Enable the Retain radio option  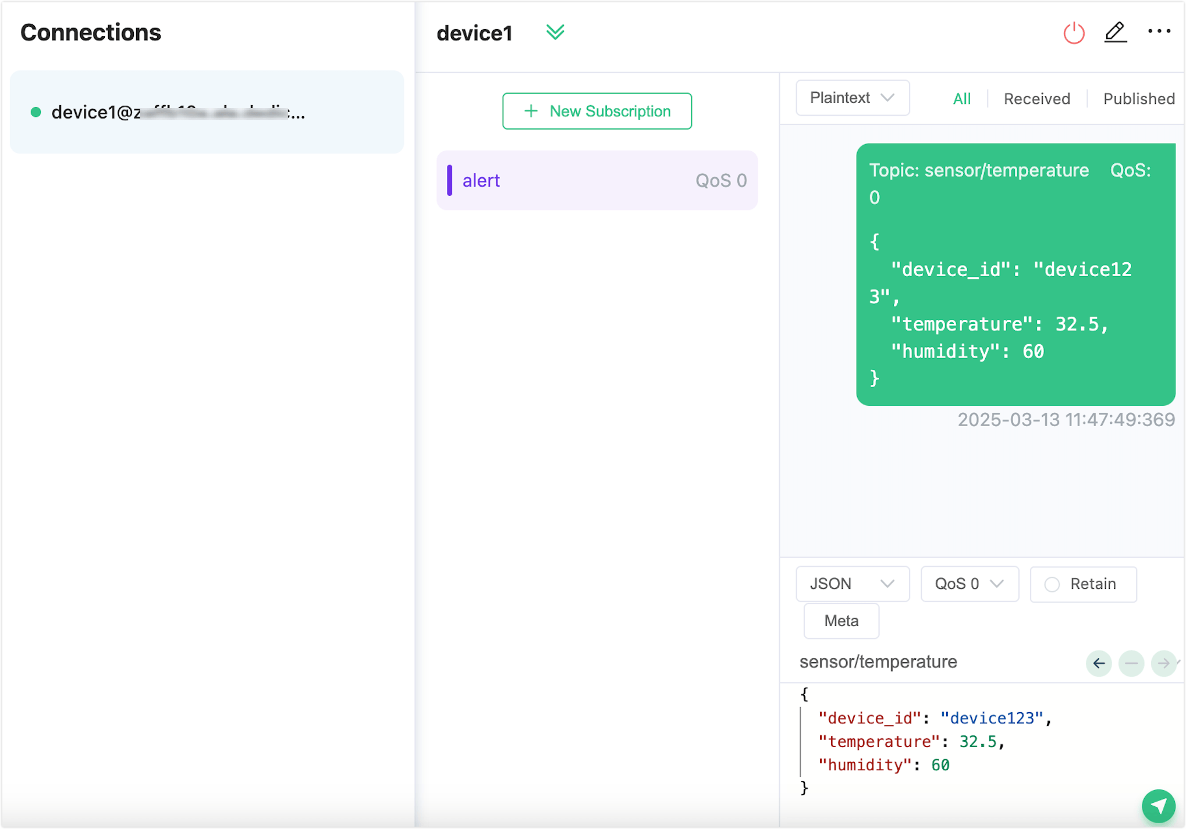point(1052,584)
